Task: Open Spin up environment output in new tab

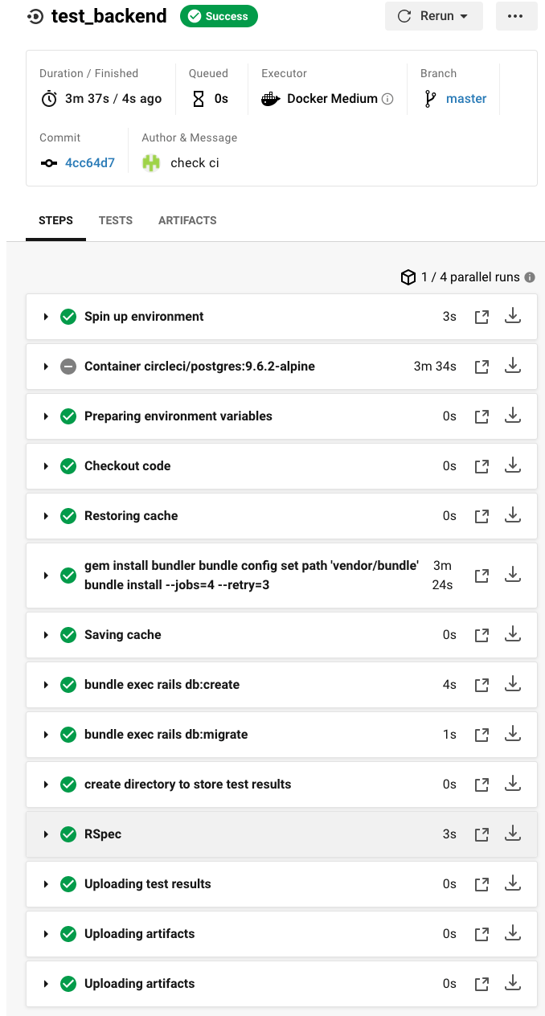Action: [x=481, y=317]
